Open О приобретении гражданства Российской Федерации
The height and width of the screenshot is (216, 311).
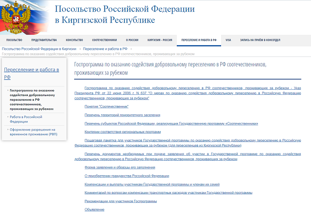coord(127,176)
